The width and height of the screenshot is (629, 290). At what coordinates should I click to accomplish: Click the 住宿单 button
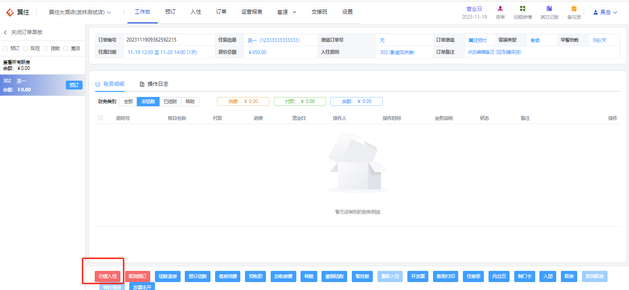click(x=473, y=276)
